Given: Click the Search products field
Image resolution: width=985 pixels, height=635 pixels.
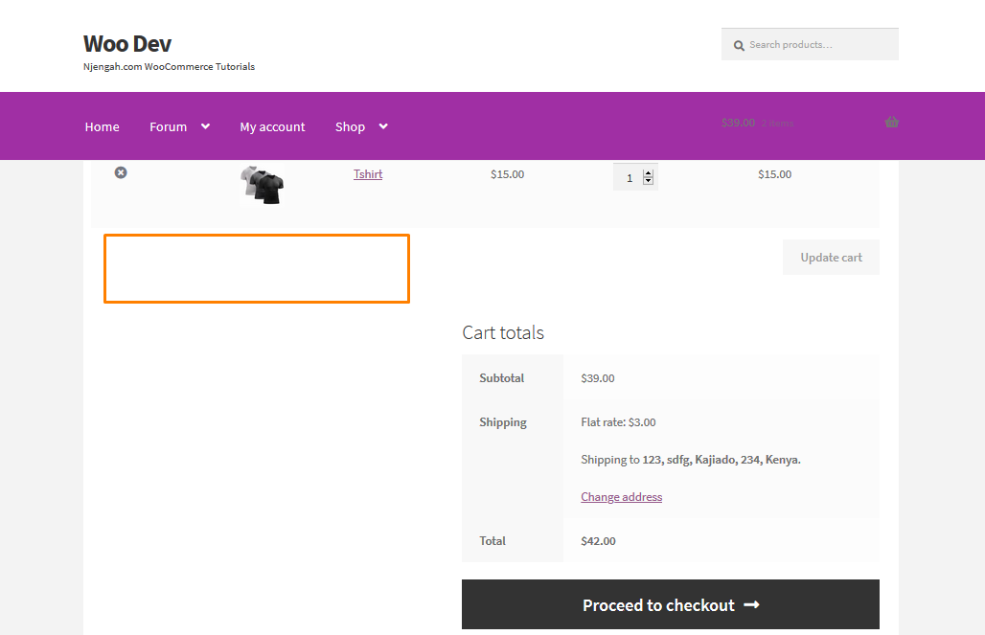Looking at the screenshot, I should 810,45.
